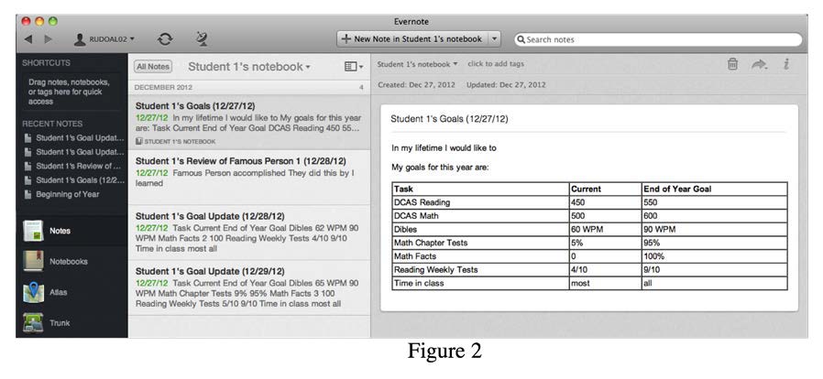Click the line 'In my lifetime I would like to'
This screenshot has height=379, width=823.
coord(444,147)
